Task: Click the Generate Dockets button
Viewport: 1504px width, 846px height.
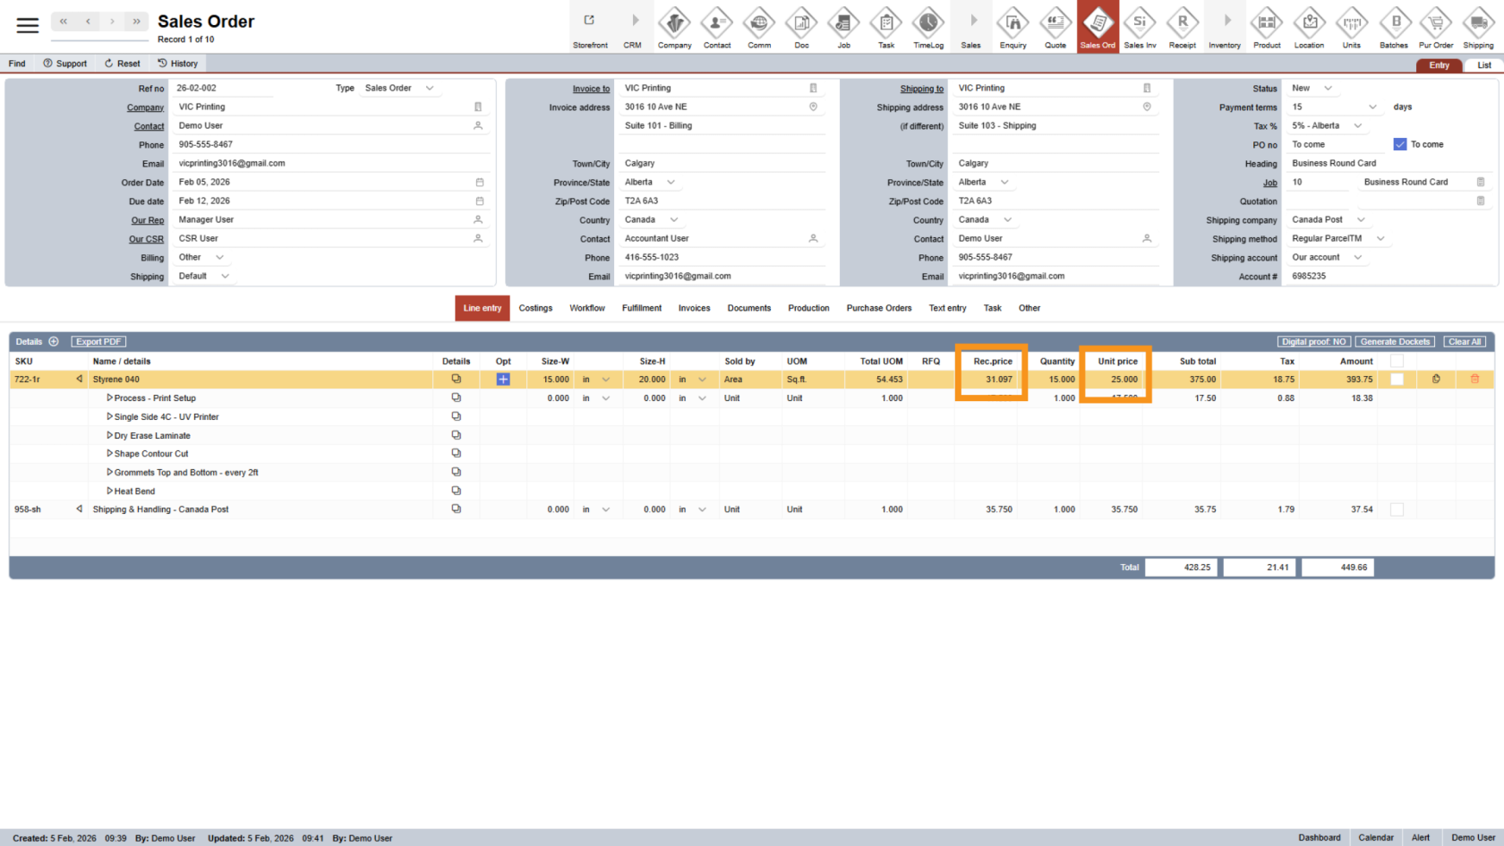Action: [x=1395, y=342]
